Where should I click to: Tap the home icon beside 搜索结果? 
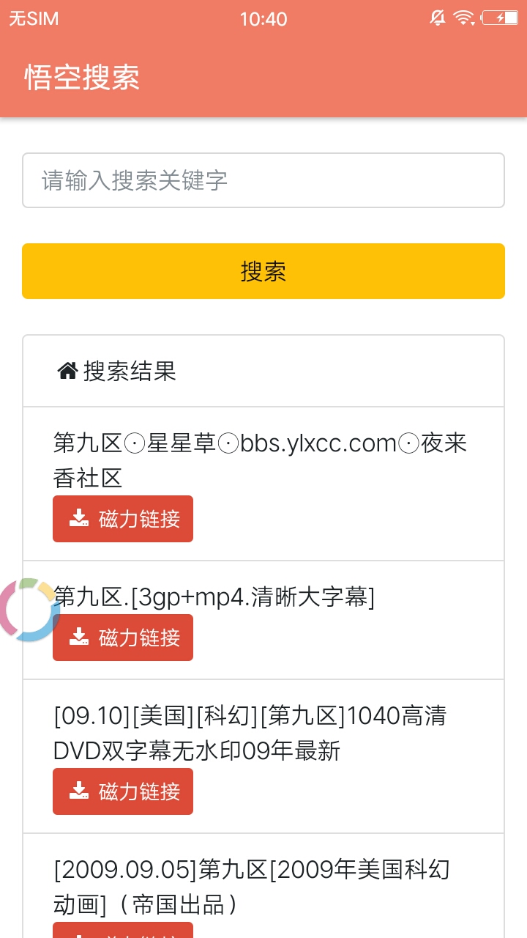[x=67, y=372]
